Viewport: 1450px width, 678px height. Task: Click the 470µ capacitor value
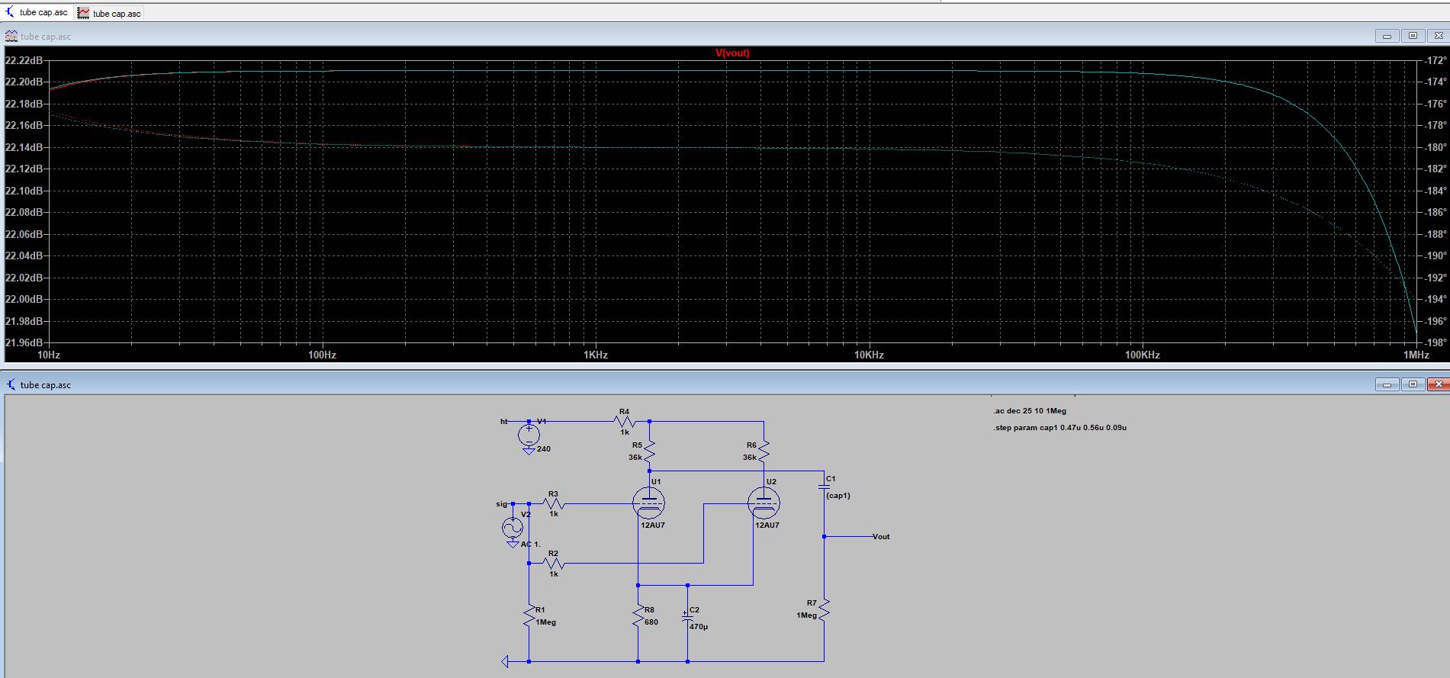pos(699,627)
